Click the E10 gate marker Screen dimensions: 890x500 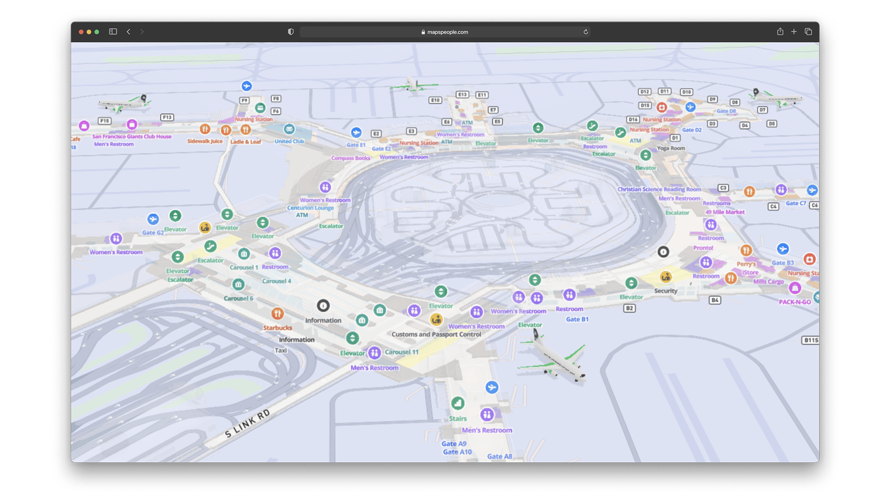435,100
